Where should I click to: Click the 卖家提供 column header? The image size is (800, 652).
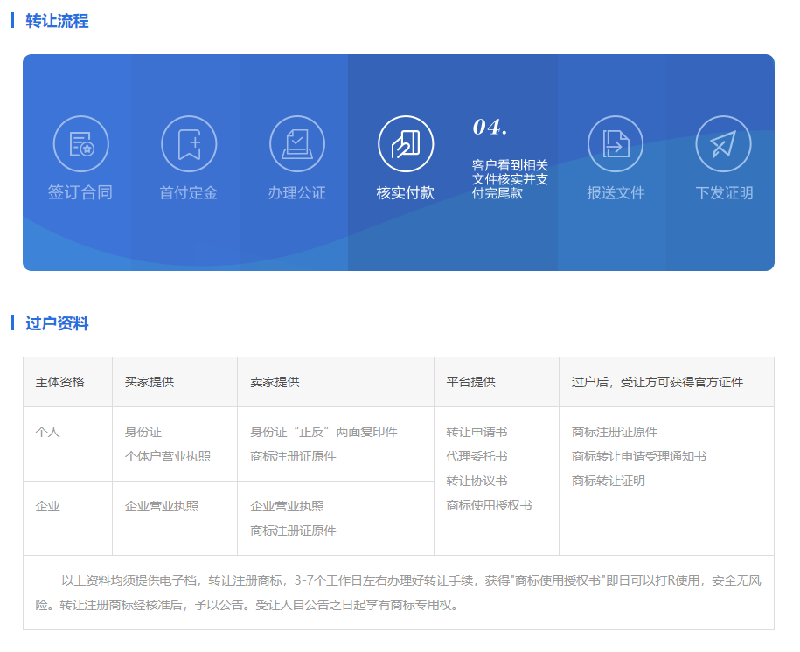point(275,382)
